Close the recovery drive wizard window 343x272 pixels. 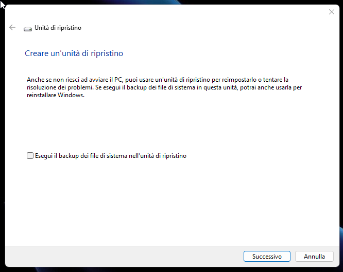331,12
